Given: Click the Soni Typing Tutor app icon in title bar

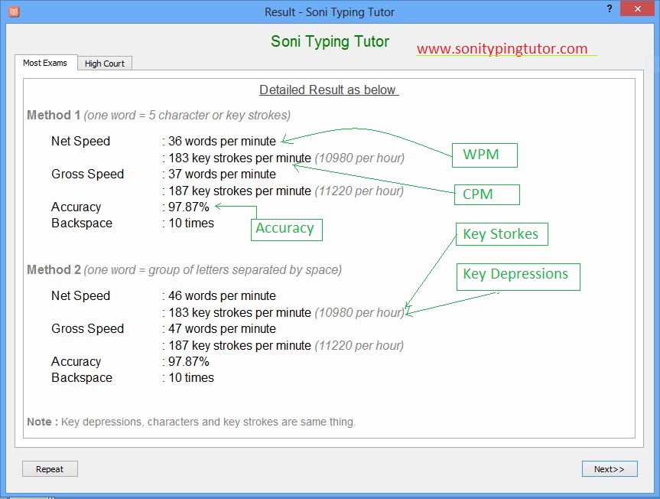Looking at the screenshot, I should pos(14,11).
